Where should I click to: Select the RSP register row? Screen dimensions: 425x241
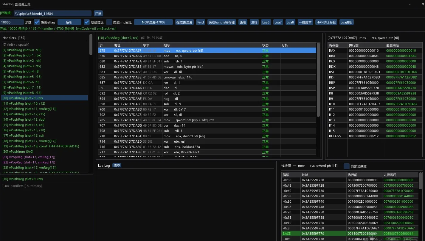[x=375, y=88]
